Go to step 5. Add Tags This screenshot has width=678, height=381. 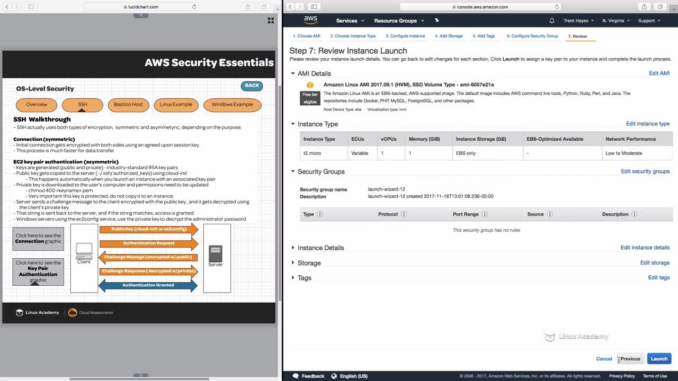click(x=484, y=36)
